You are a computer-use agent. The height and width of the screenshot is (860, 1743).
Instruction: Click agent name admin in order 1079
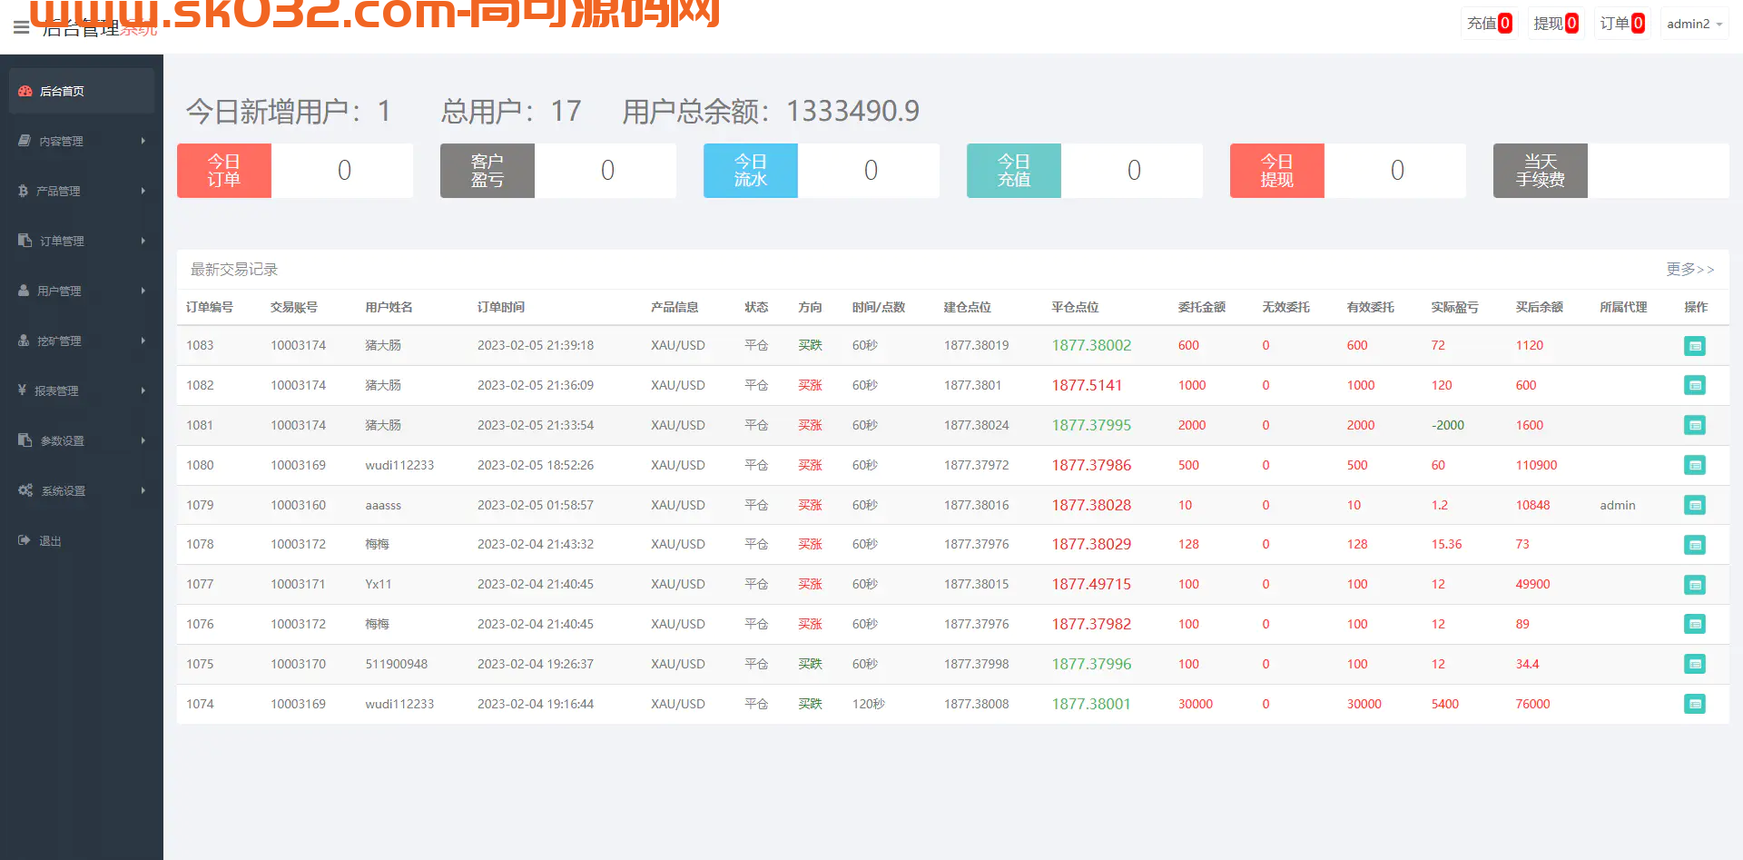point(1618,505)
